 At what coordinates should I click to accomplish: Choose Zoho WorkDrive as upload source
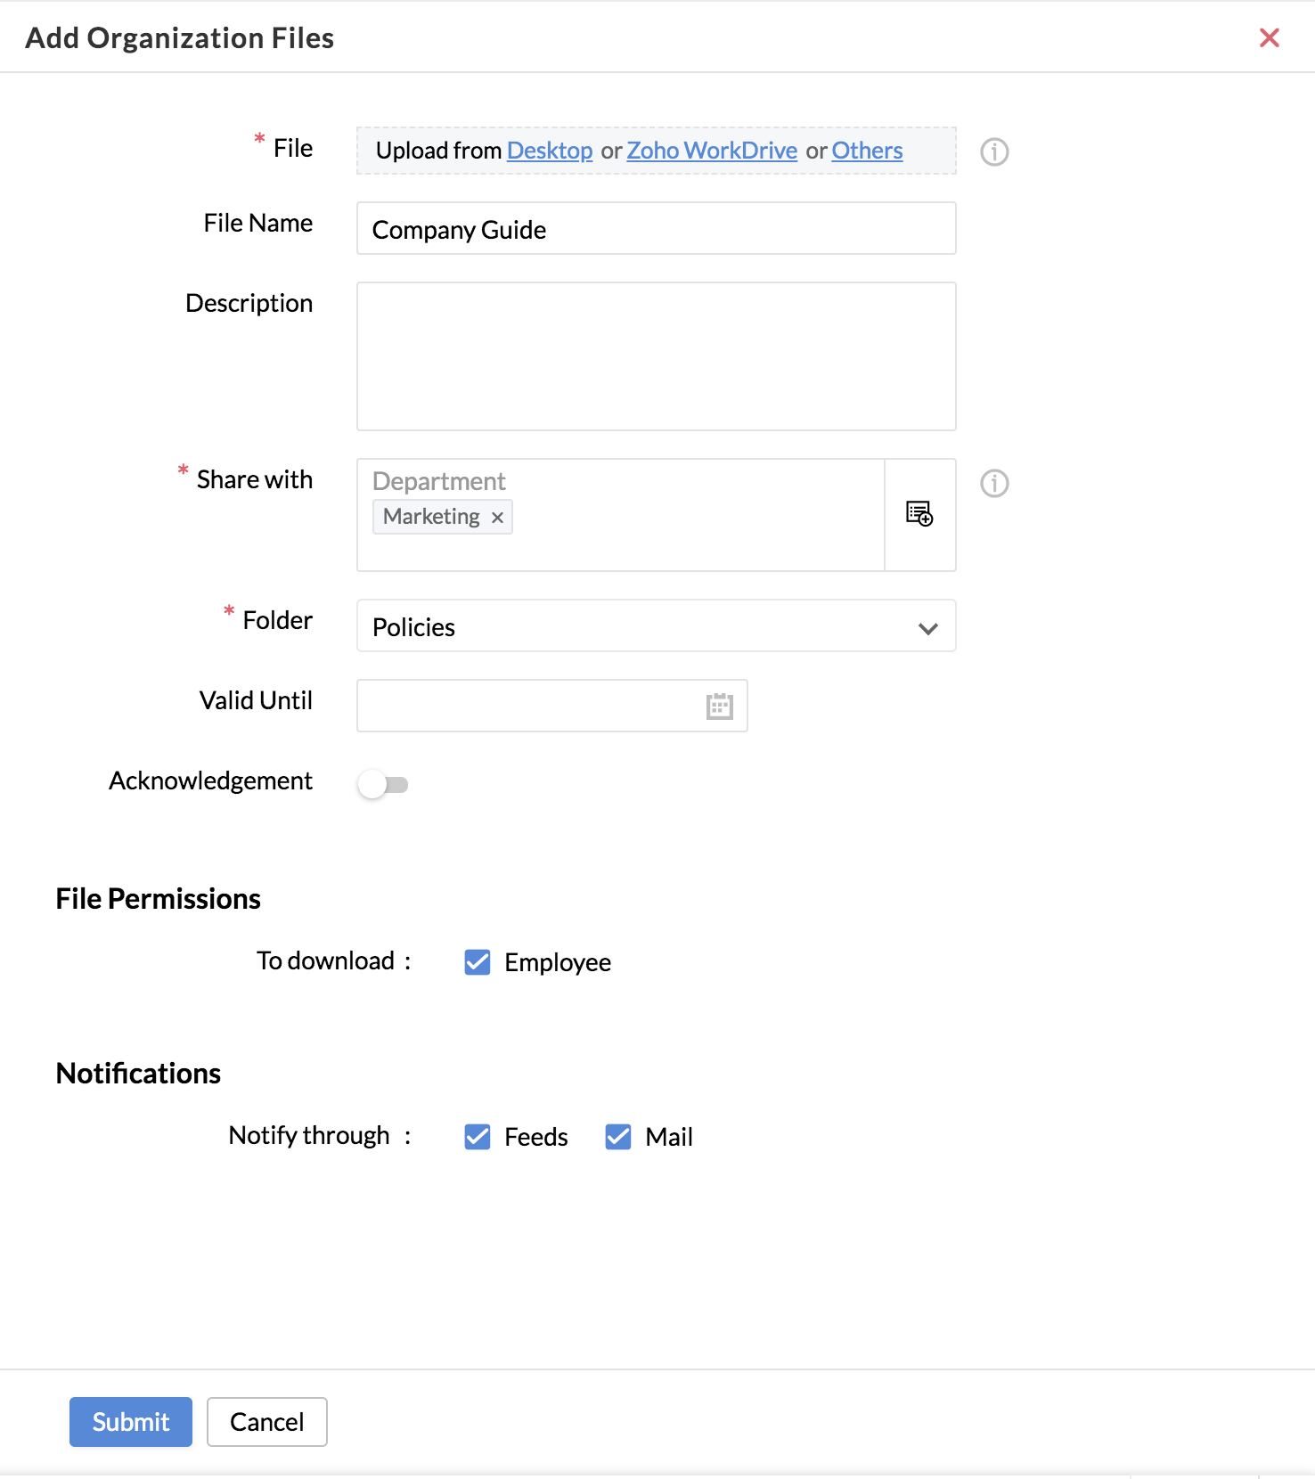point(712,151)
